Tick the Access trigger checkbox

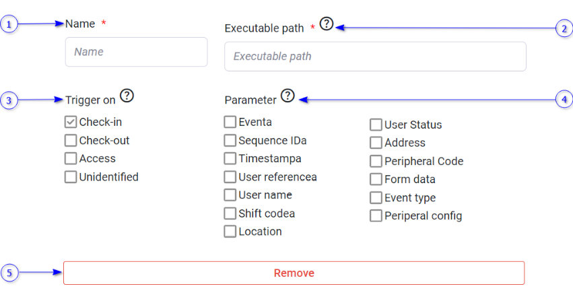[x=71, y=159]
